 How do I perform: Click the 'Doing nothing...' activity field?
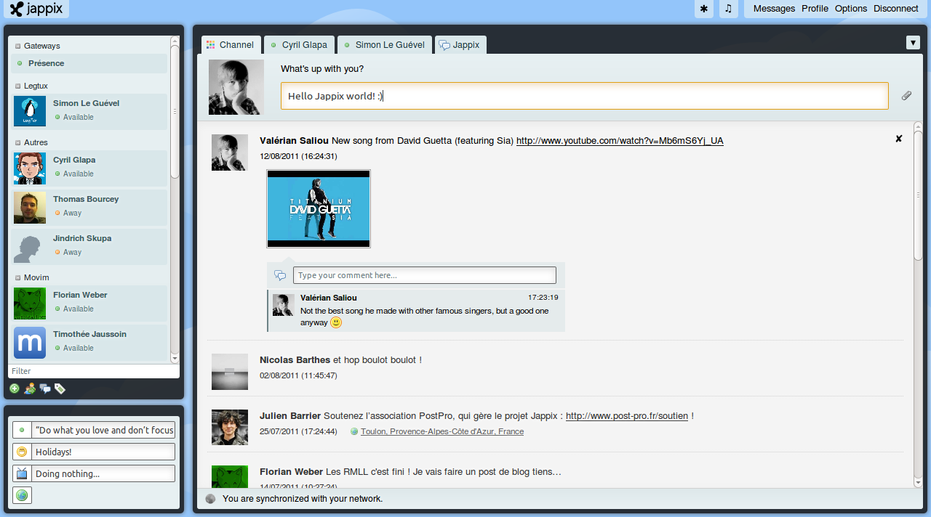pyautogui.click(x=104, y=473)
